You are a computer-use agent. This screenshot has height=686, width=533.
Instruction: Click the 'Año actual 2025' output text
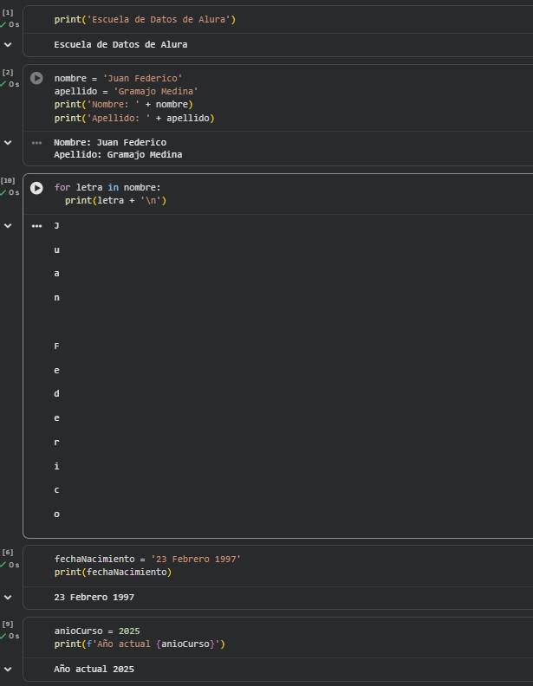coord(94,670)
